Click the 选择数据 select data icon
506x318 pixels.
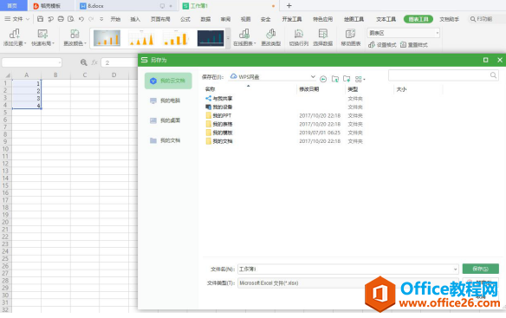tap(322, 34)
